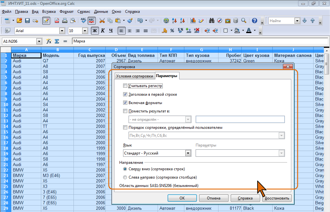Apply the Font Color A icon
The image size is (330, 212).
click(x=249, y=31)
